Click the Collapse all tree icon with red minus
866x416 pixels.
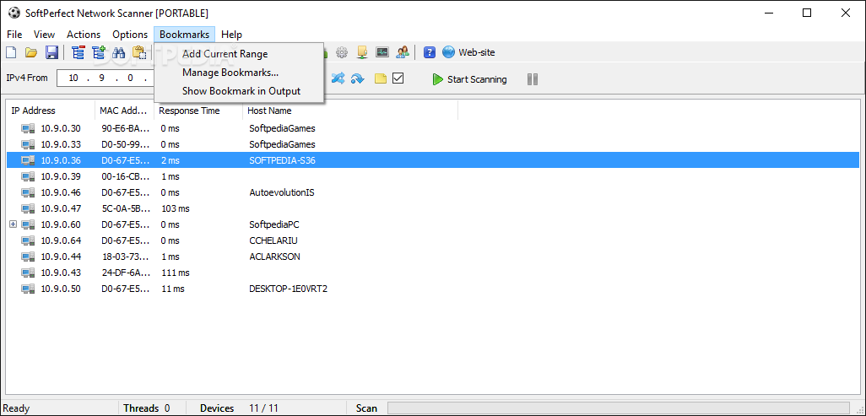[x=78, y=52]
